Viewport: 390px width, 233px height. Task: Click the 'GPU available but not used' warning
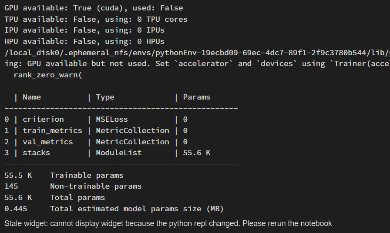(x=196, y=64)
